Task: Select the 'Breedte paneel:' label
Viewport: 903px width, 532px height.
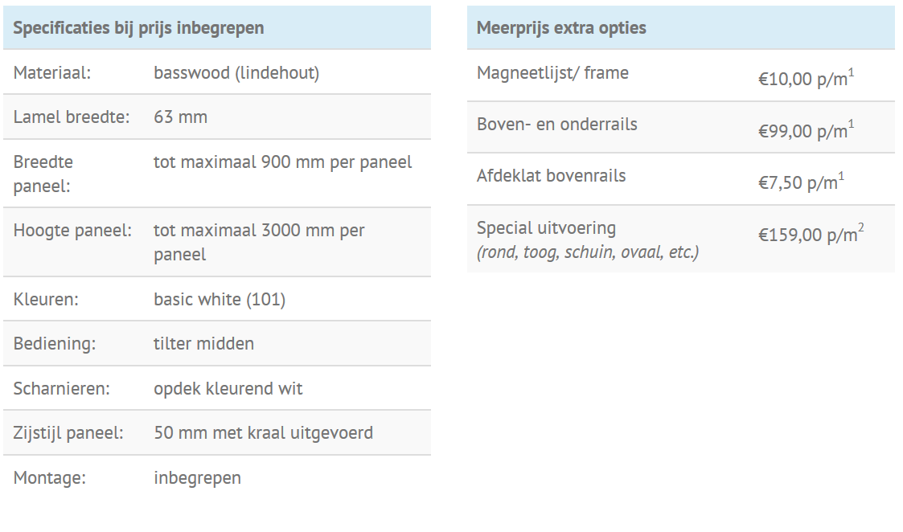Action: tap(43, 174)
